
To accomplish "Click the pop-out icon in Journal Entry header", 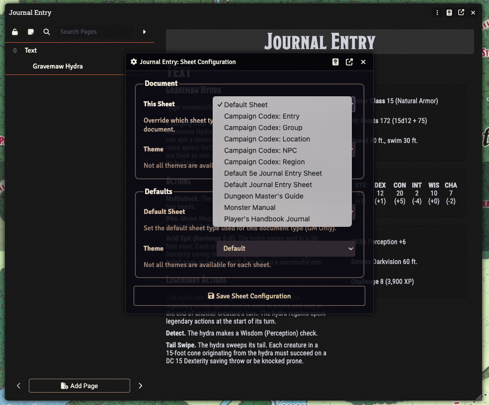I will tap(461, 12).
